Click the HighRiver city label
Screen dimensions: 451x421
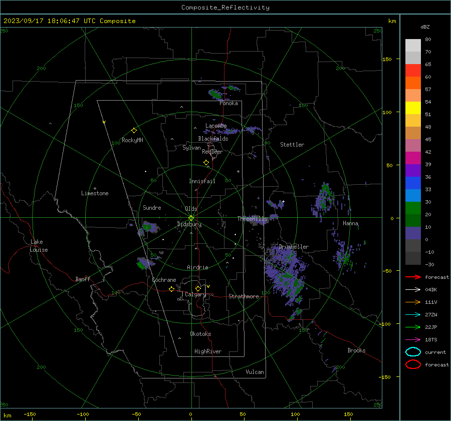(x=208, y=351)
